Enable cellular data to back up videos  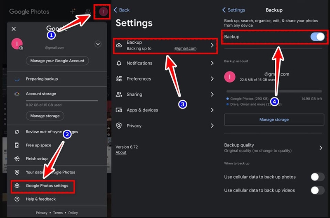318,190
